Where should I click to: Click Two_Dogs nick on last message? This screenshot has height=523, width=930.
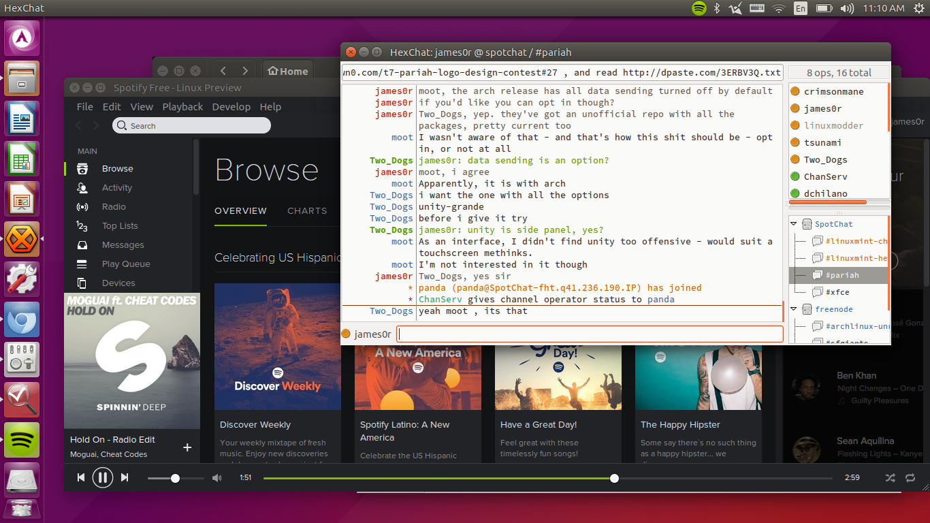point(391,311)
